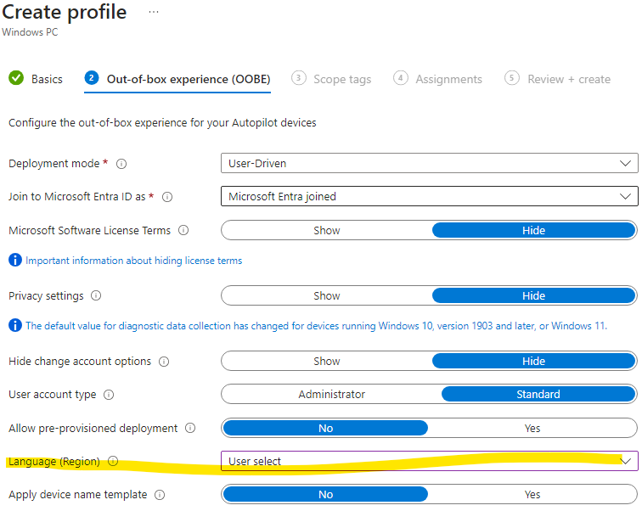Open the Language (Region) User select dropdown
Image resolution: width=642 pixels, height=511 pixels.
click(430, 461)
